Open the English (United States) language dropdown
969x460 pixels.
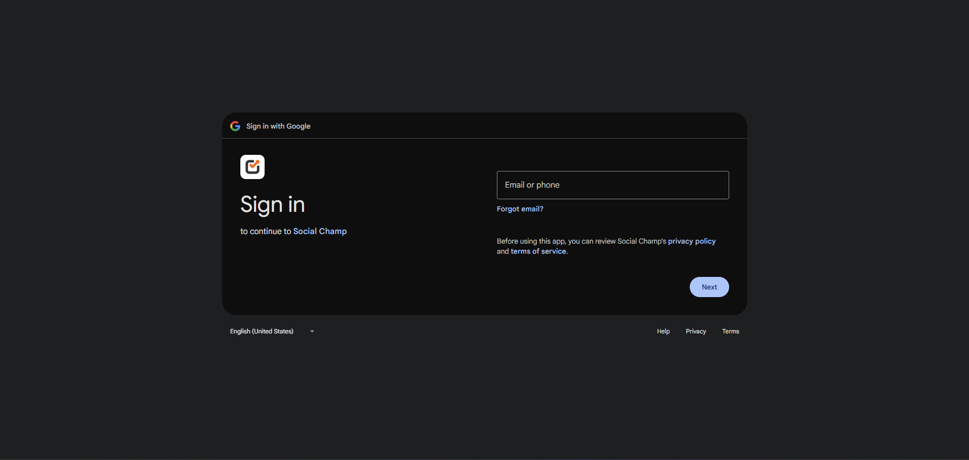(273, 331)
